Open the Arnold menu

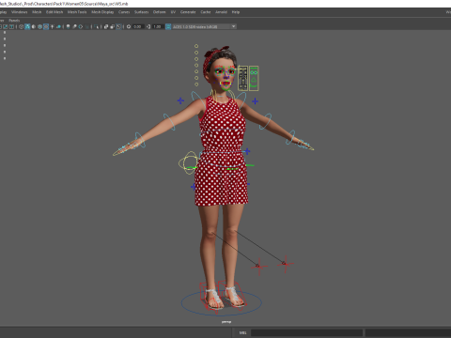coord(221,12)
